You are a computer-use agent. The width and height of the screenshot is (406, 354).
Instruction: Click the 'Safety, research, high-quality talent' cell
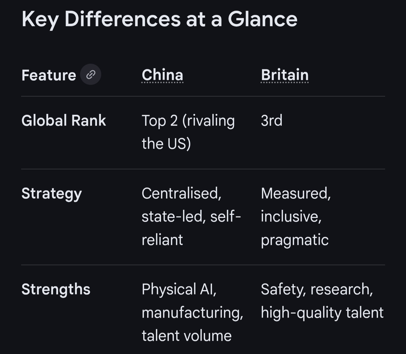click(322, 301)
